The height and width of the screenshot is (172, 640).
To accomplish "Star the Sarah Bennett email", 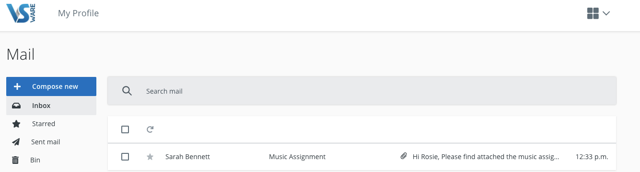I will click(150, 157).
